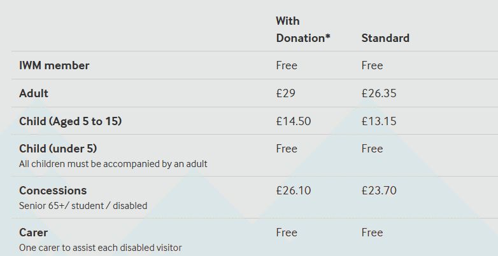Click the note about children accompanied by adult
498x256 pixels.
[113, 164]
